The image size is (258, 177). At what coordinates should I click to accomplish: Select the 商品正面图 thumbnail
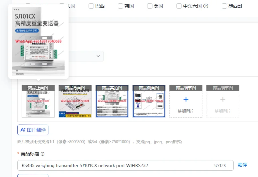pyautogui.click(x=38, y=101)
